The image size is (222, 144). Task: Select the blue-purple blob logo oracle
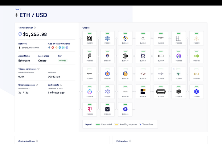[x=125, y=110]
